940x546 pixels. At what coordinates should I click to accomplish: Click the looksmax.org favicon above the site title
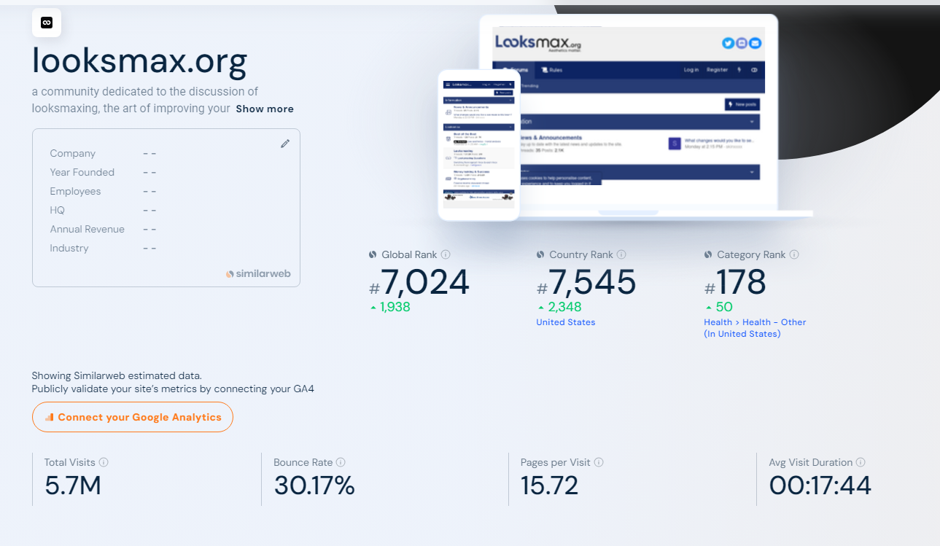pos(47,23)
